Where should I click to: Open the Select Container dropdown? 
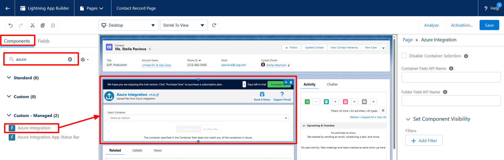pyautogui.click(x=198, y=118)
